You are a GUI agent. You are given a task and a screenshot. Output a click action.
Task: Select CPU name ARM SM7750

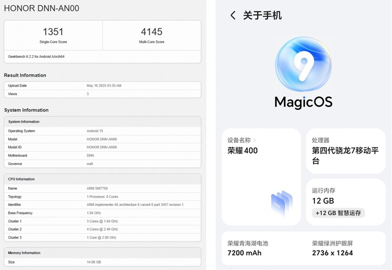(97, 188)
